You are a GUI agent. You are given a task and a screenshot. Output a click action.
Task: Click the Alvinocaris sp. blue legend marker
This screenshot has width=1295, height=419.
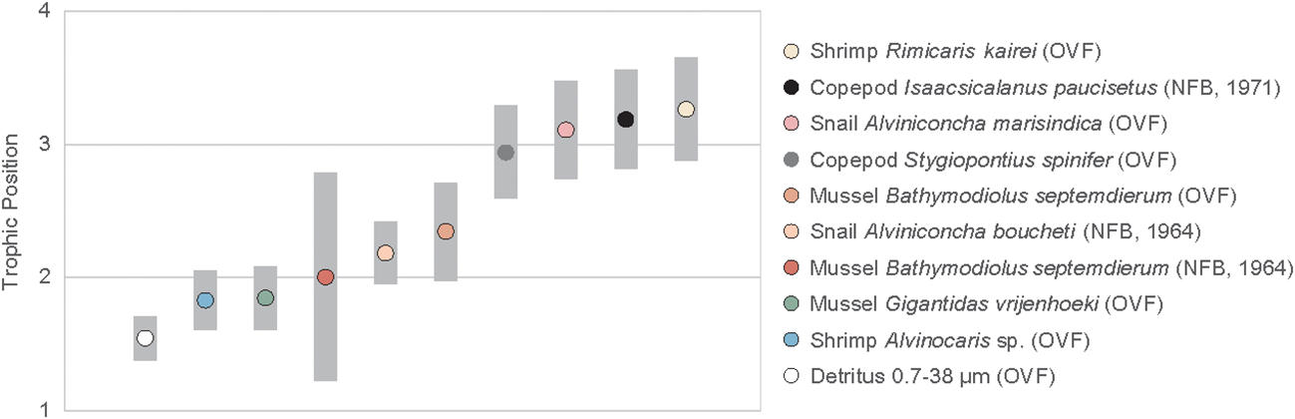(x=793, y=339)
